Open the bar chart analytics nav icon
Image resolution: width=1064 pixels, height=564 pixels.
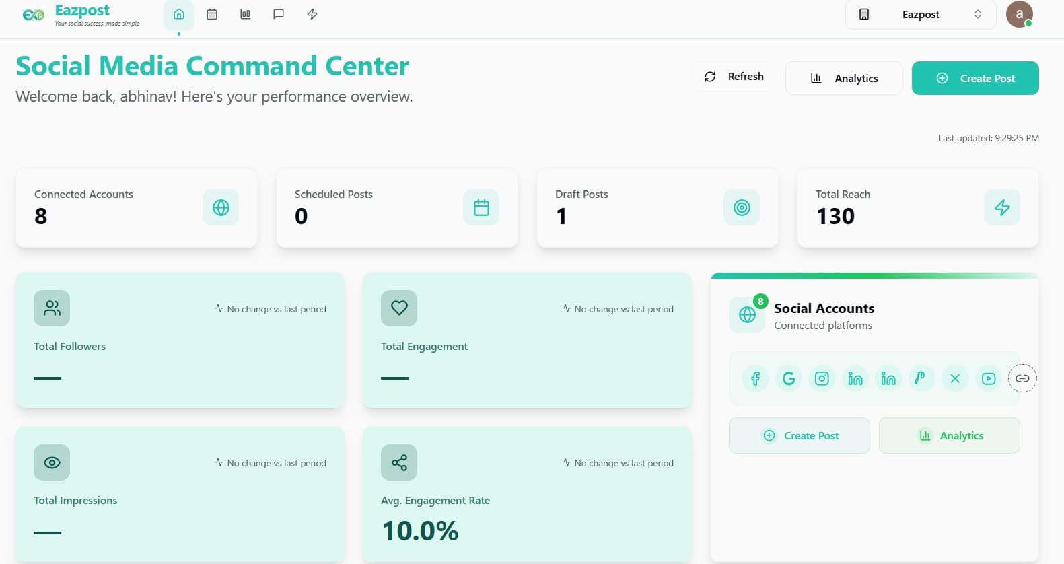[246, 14]
